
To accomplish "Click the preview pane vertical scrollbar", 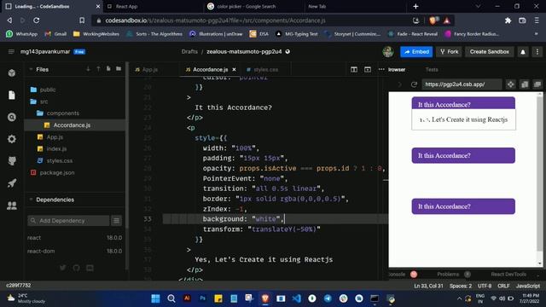I will (540, 174).
